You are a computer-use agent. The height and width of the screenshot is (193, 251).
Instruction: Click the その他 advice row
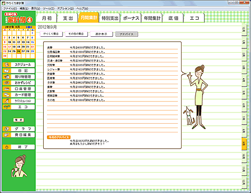click(112, 100)
